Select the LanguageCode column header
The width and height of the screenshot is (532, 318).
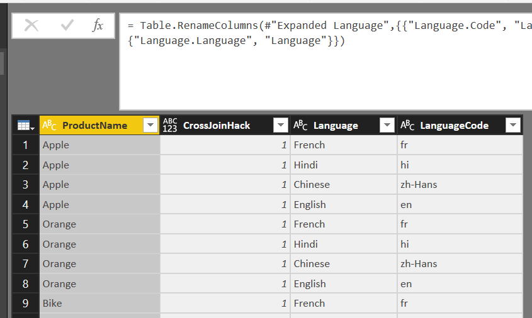(460, 125)
